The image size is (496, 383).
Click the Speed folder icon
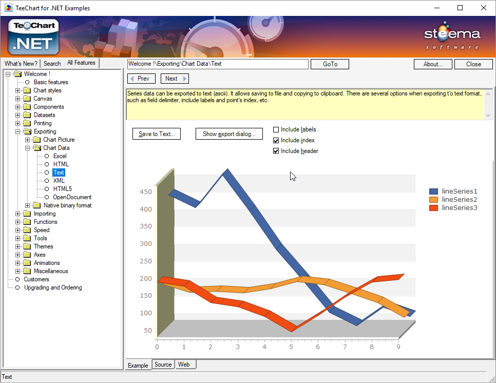(x=27, y=230)
